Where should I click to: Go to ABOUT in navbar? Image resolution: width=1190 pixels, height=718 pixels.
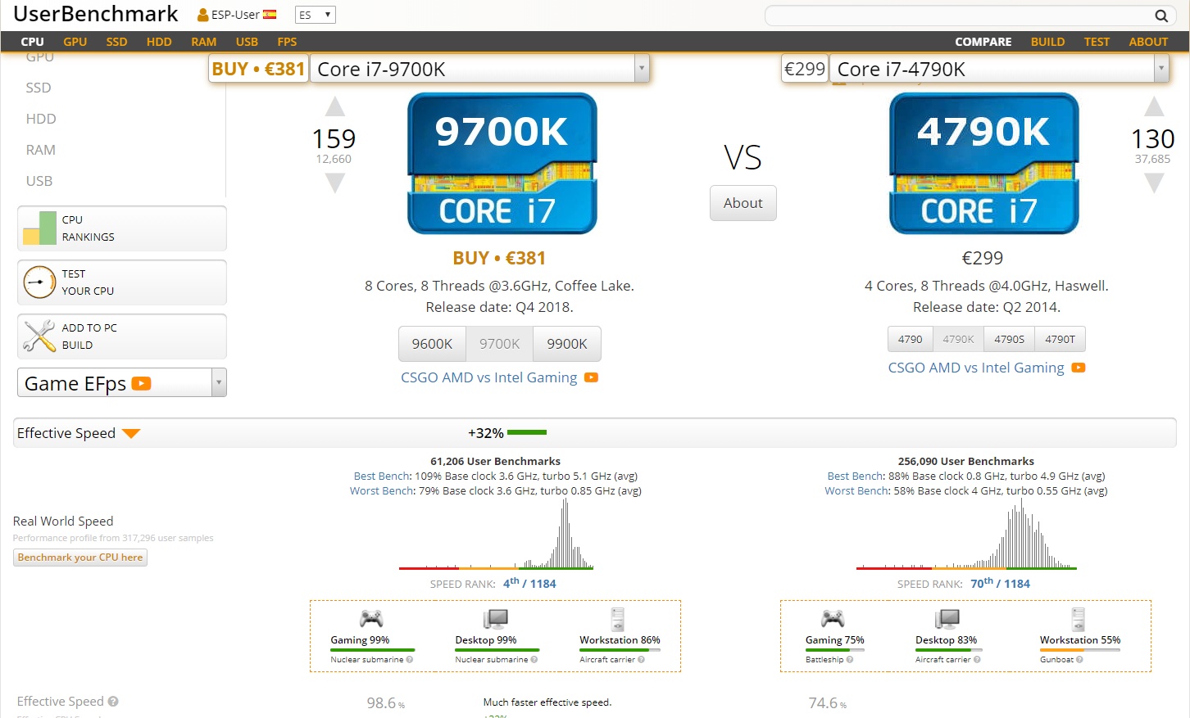(1148, 42)
